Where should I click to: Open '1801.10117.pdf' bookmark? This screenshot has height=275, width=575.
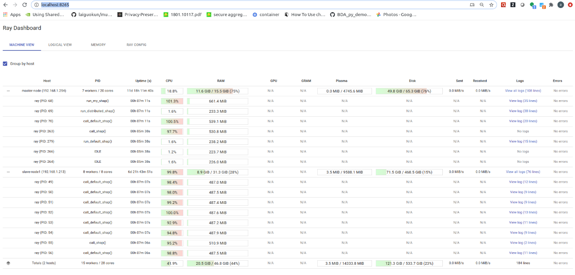pos(182,14)
